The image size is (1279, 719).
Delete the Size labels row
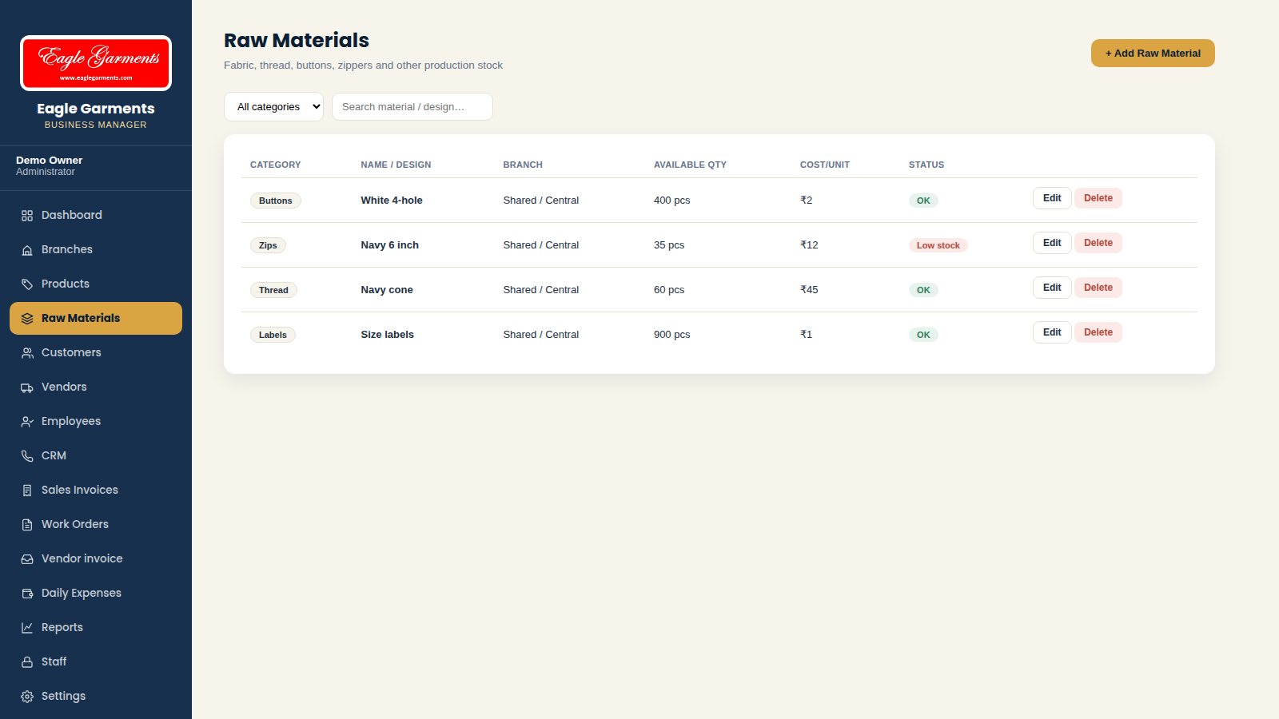(x=1098, y=332)
